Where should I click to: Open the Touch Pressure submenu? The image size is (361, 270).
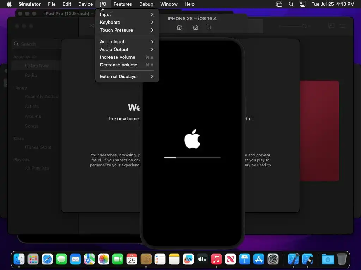pos(127,30)
